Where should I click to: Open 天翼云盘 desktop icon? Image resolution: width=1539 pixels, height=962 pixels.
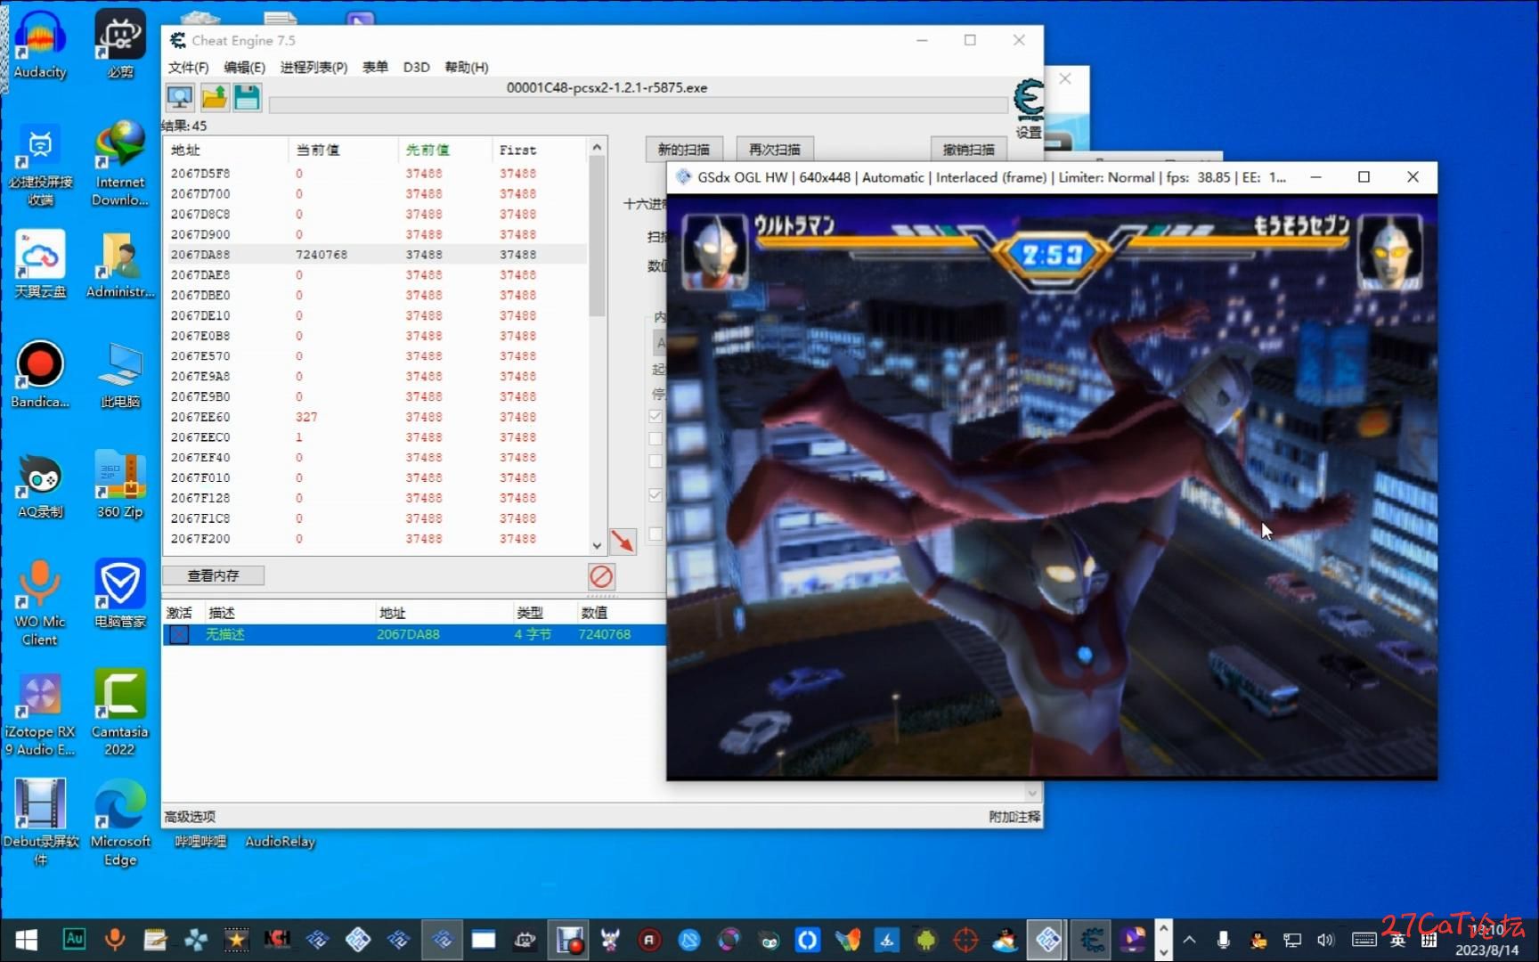(x=40, y=265)
